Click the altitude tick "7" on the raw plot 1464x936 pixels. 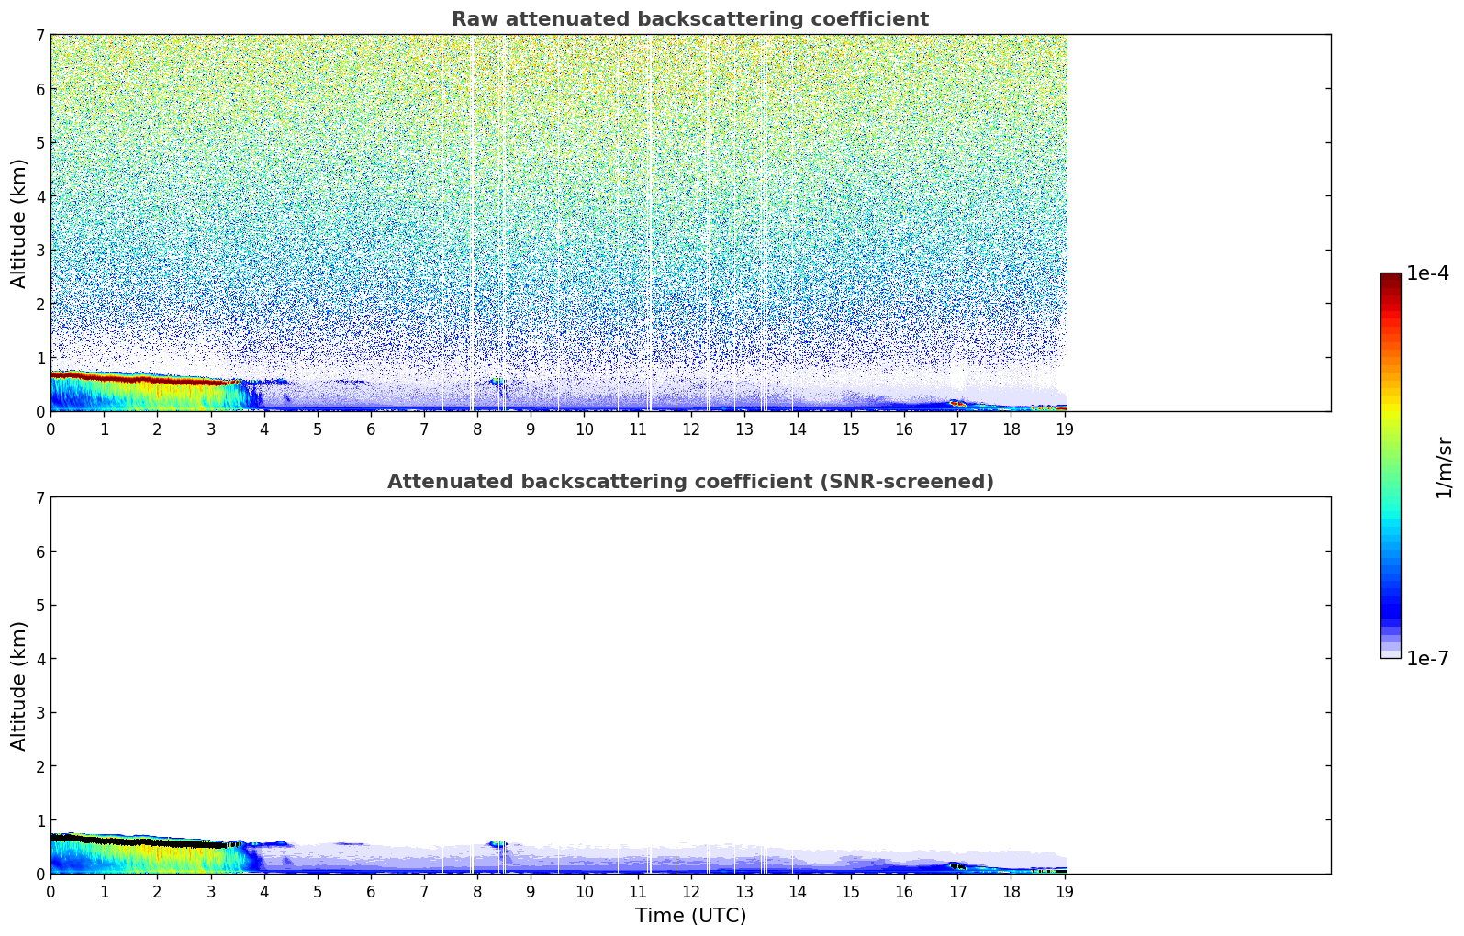point(39,35)
